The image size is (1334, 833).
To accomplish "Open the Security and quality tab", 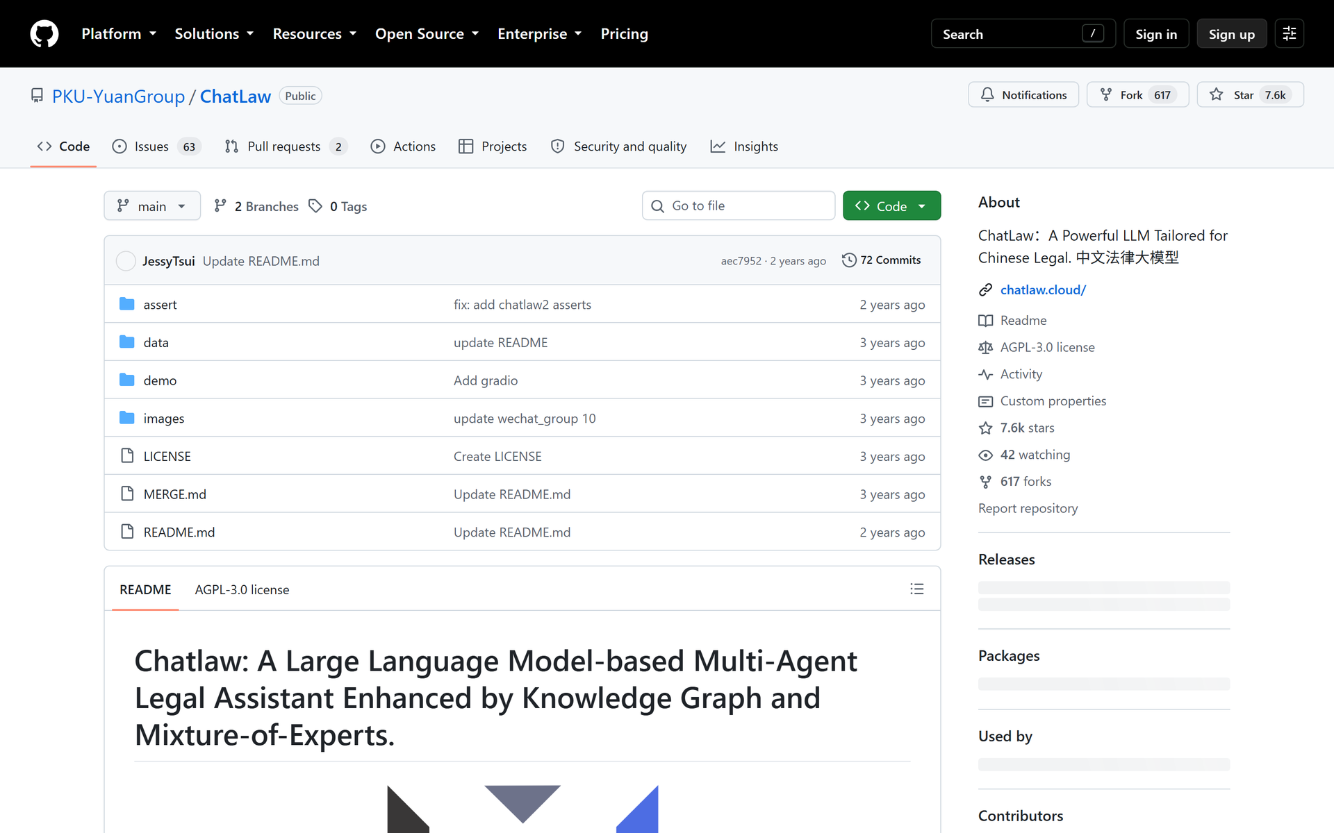I will [618, 146].
